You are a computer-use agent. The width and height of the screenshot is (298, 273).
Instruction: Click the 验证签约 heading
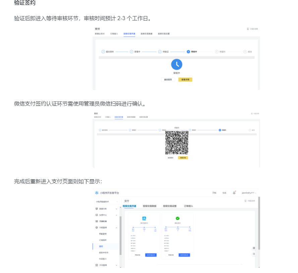point(25,3)
